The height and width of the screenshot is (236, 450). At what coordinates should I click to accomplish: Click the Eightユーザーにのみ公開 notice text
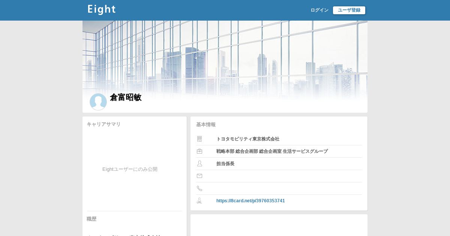[130, 169]
